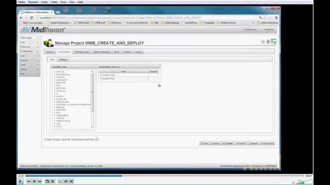The width and height of the screenshot is (330, 185).
Task: Click the Save button
Action: point(216,143)
